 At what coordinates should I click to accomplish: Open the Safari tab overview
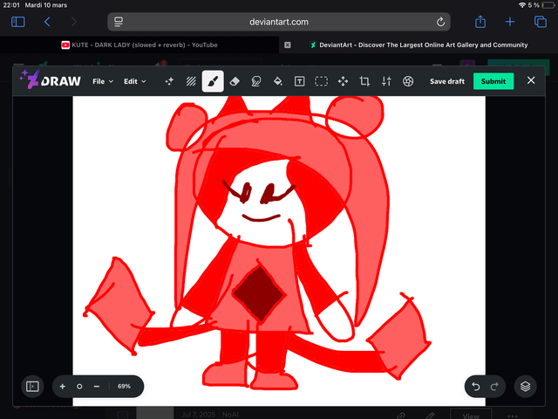[x=540, y=22]
